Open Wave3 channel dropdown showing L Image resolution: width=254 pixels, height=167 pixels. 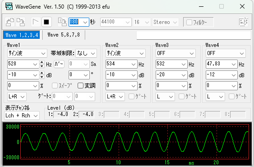[165, 97]
